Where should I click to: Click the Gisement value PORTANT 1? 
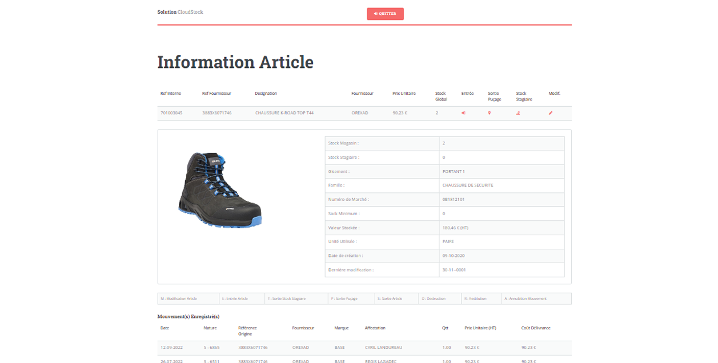454,171
